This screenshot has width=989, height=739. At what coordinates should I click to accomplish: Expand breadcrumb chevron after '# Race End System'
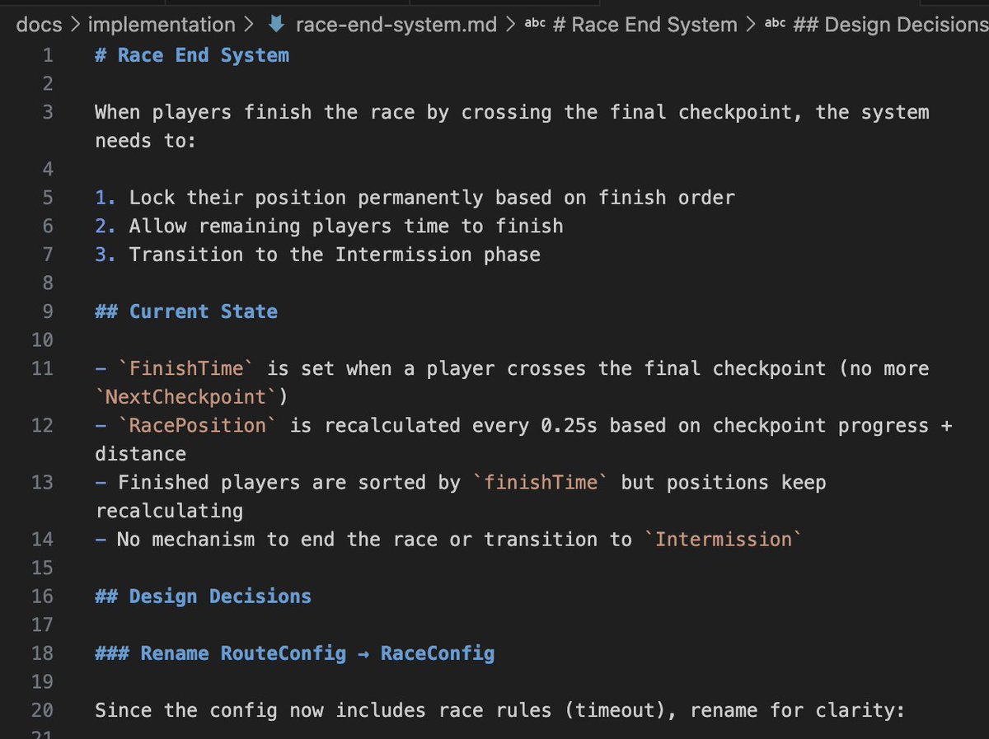click(x=751, y=25)
